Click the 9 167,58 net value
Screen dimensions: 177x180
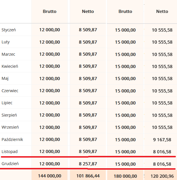pyautogui.click(x=162, y=140)
